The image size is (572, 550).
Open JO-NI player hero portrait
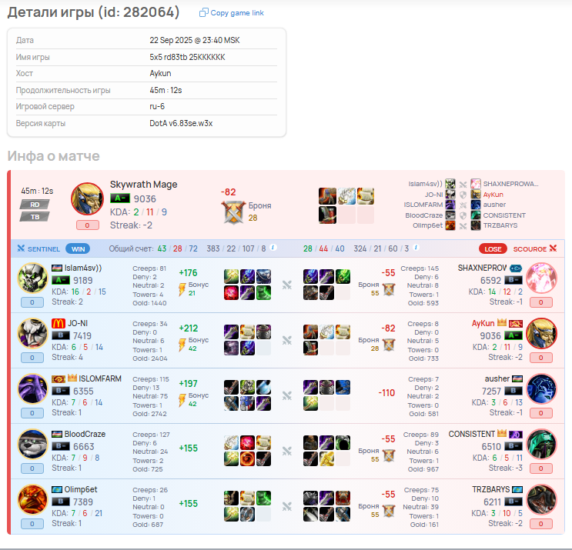pyautogui.click(x=33, y=333)
